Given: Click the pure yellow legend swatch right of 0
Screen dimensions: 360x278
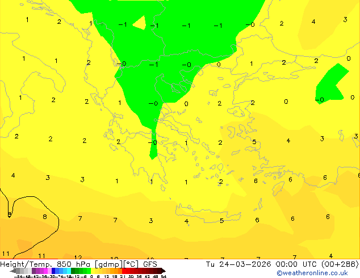Looking at the screenshot, I should 93,271.
